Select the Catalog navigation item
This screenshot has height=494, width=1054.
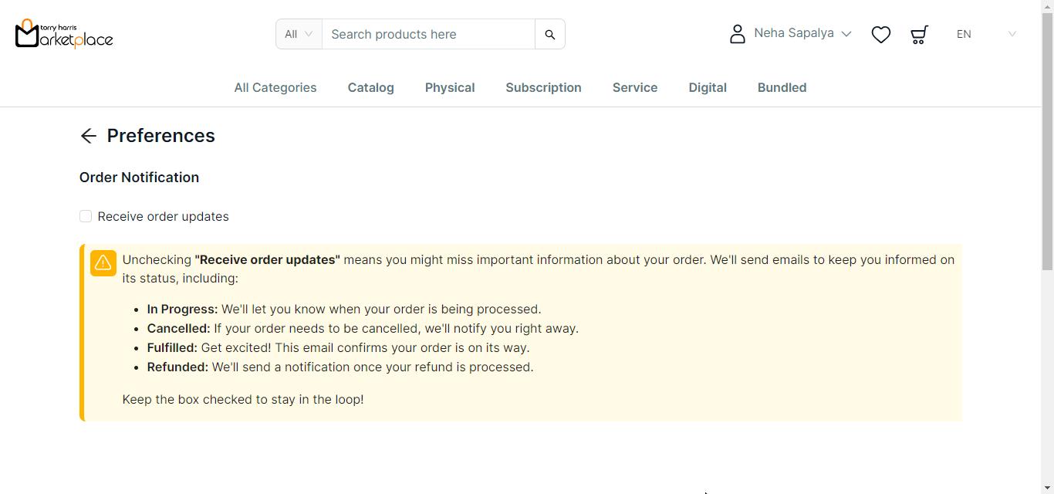371,88
